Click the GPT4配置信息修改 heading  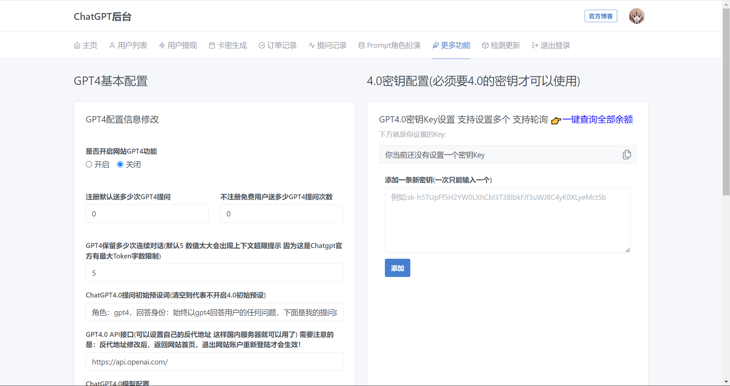point(122,119)
